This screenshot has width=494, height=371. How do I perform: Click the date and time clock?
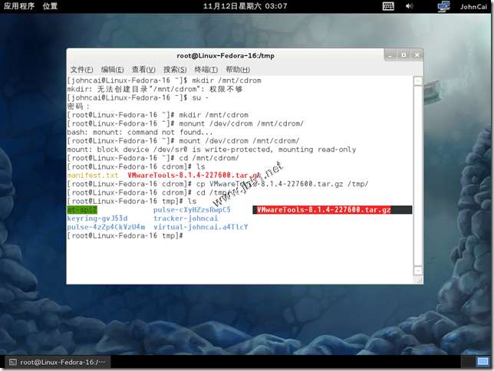click(245, 6)
